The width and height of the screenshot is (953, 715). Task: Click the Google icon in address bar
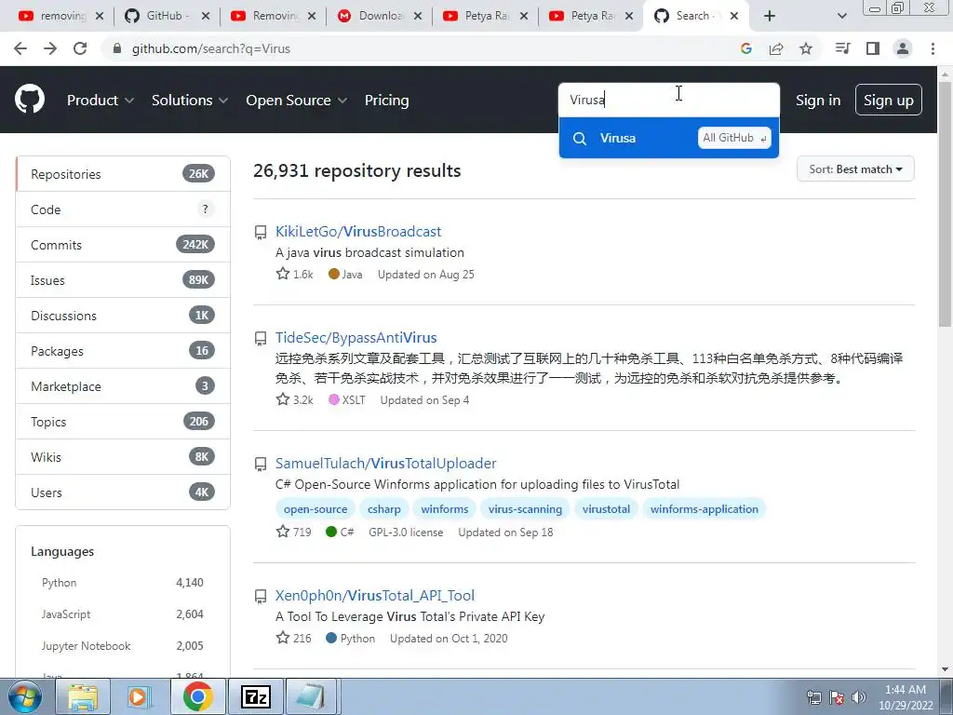point(746,48)
